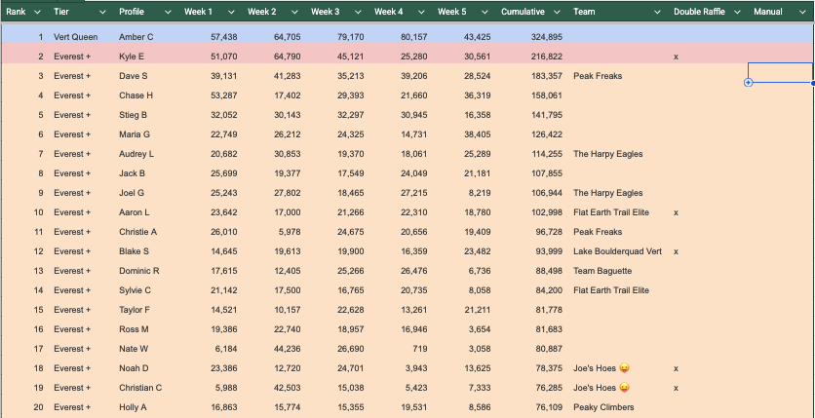Select Christie A's Week 2 value 5,978
The image size is (815, 418).
[x=290, y=232]
